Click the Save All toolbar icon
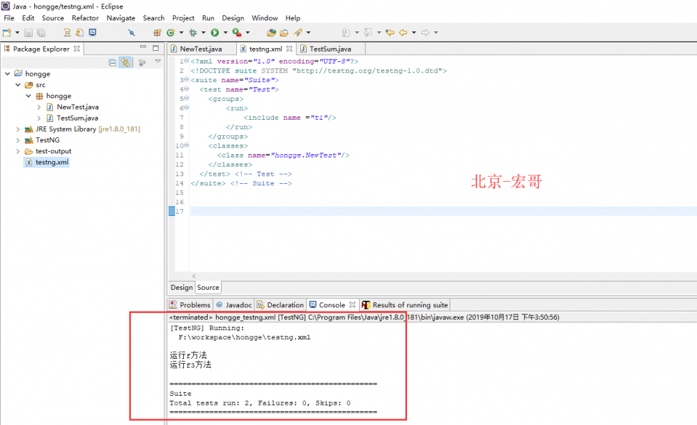Image resolution: width=697 pixels, height=425 pixels. (x=41, y=33)
